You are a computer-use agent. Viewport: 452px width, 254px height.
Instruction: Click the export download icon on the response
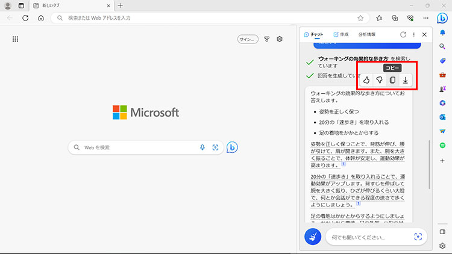(x=406, y=80)
